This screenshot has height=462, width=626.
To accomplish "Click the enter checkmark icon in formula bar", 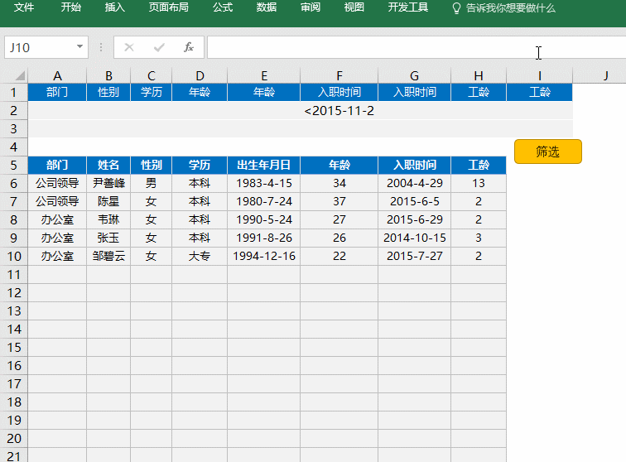I will (159, 47).
